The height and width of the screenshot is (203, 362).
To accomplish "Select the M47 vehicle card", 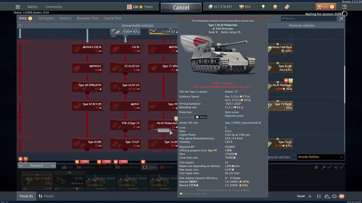I will coord(125,106).
